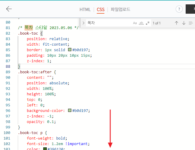Click the text "opacity: 0.1;"
The width and height of the screenshot is (195, 150).
(41, 122)
